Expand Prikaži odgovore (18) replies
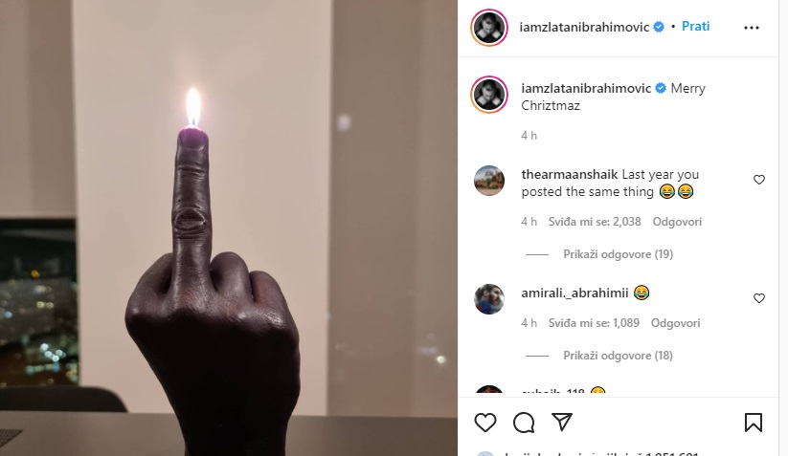The width and height of the screenshot is (788, 456). 618,356
